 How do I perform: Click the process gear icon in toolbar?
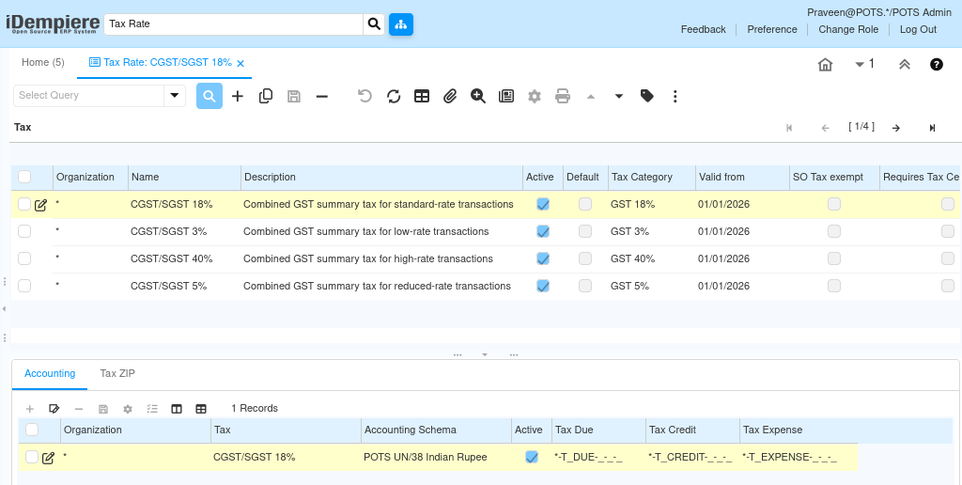tap(535, 96)
